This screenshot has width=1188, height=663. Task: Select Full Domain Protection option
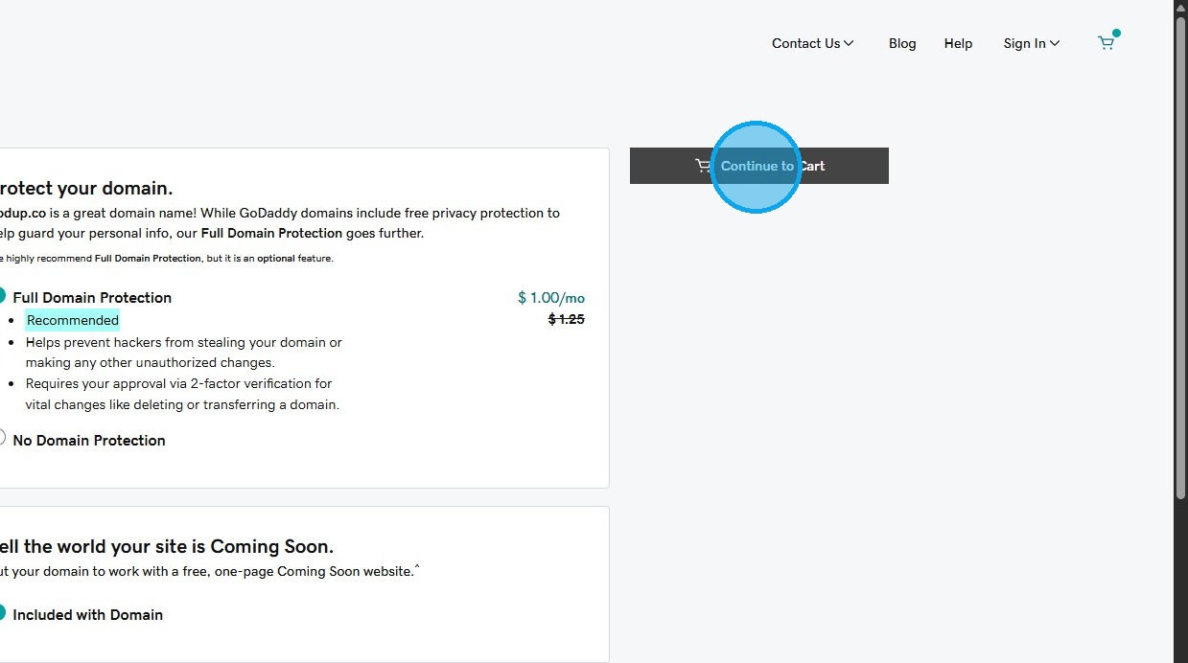[x=2, y=296]
